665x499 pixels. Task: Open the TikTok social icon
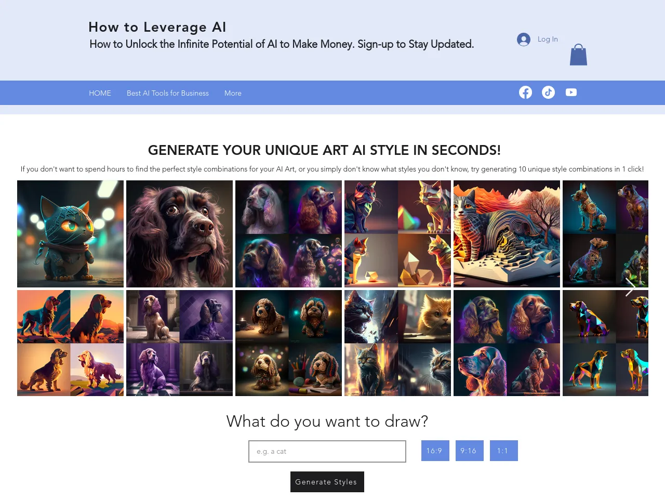(548, 93)
